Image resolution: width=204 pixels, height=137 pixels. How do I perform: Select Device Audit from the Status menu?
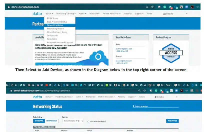[x=60, y=35]
